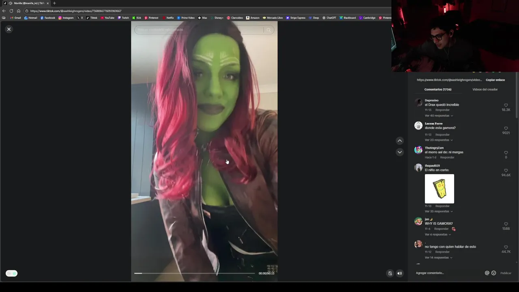This screenshot has width=519, height=292.
Task: Open the Amazon bookmark
Action: pos(253,18)
